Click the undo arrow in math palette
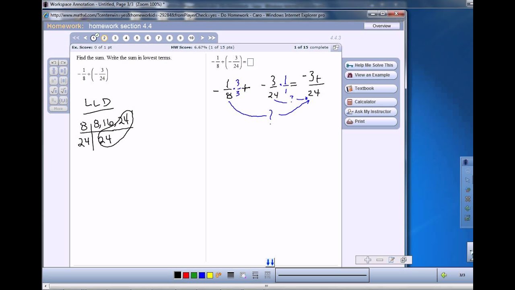Image resolution: width=515 pixels, height=290 pixels. [x=54, y=62]
